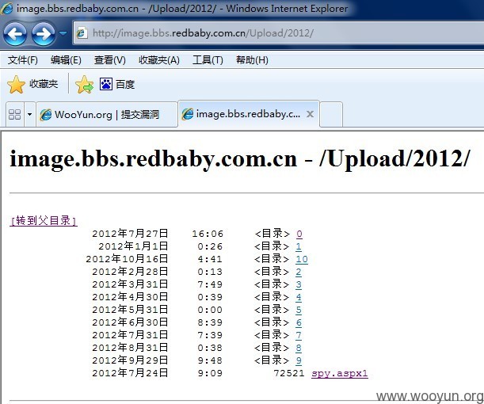The image size is (484, 404).
Task: Click the Quick Tabs grid button
Action: click(x=14, y=115)
